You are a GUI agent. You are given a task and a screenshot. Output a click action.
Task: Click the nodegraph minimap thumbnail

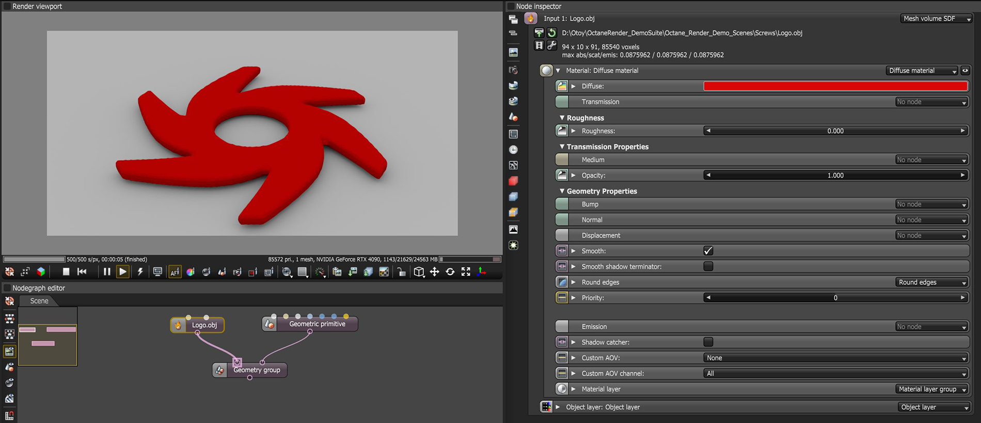tap(48, 336)
